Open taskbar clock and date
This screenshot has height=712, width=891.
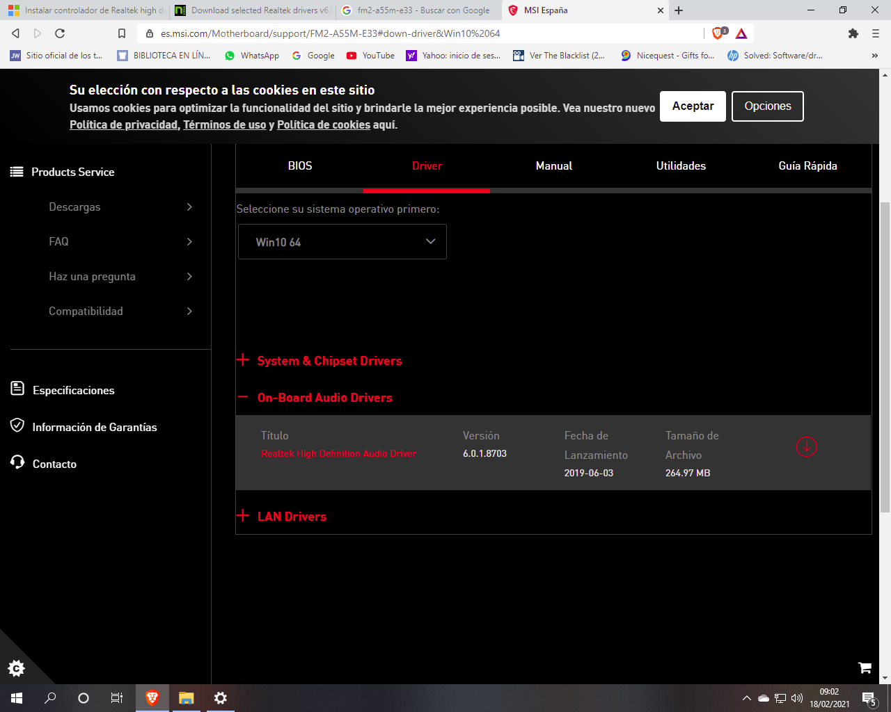pyautogui.click(x=829, y=698)
